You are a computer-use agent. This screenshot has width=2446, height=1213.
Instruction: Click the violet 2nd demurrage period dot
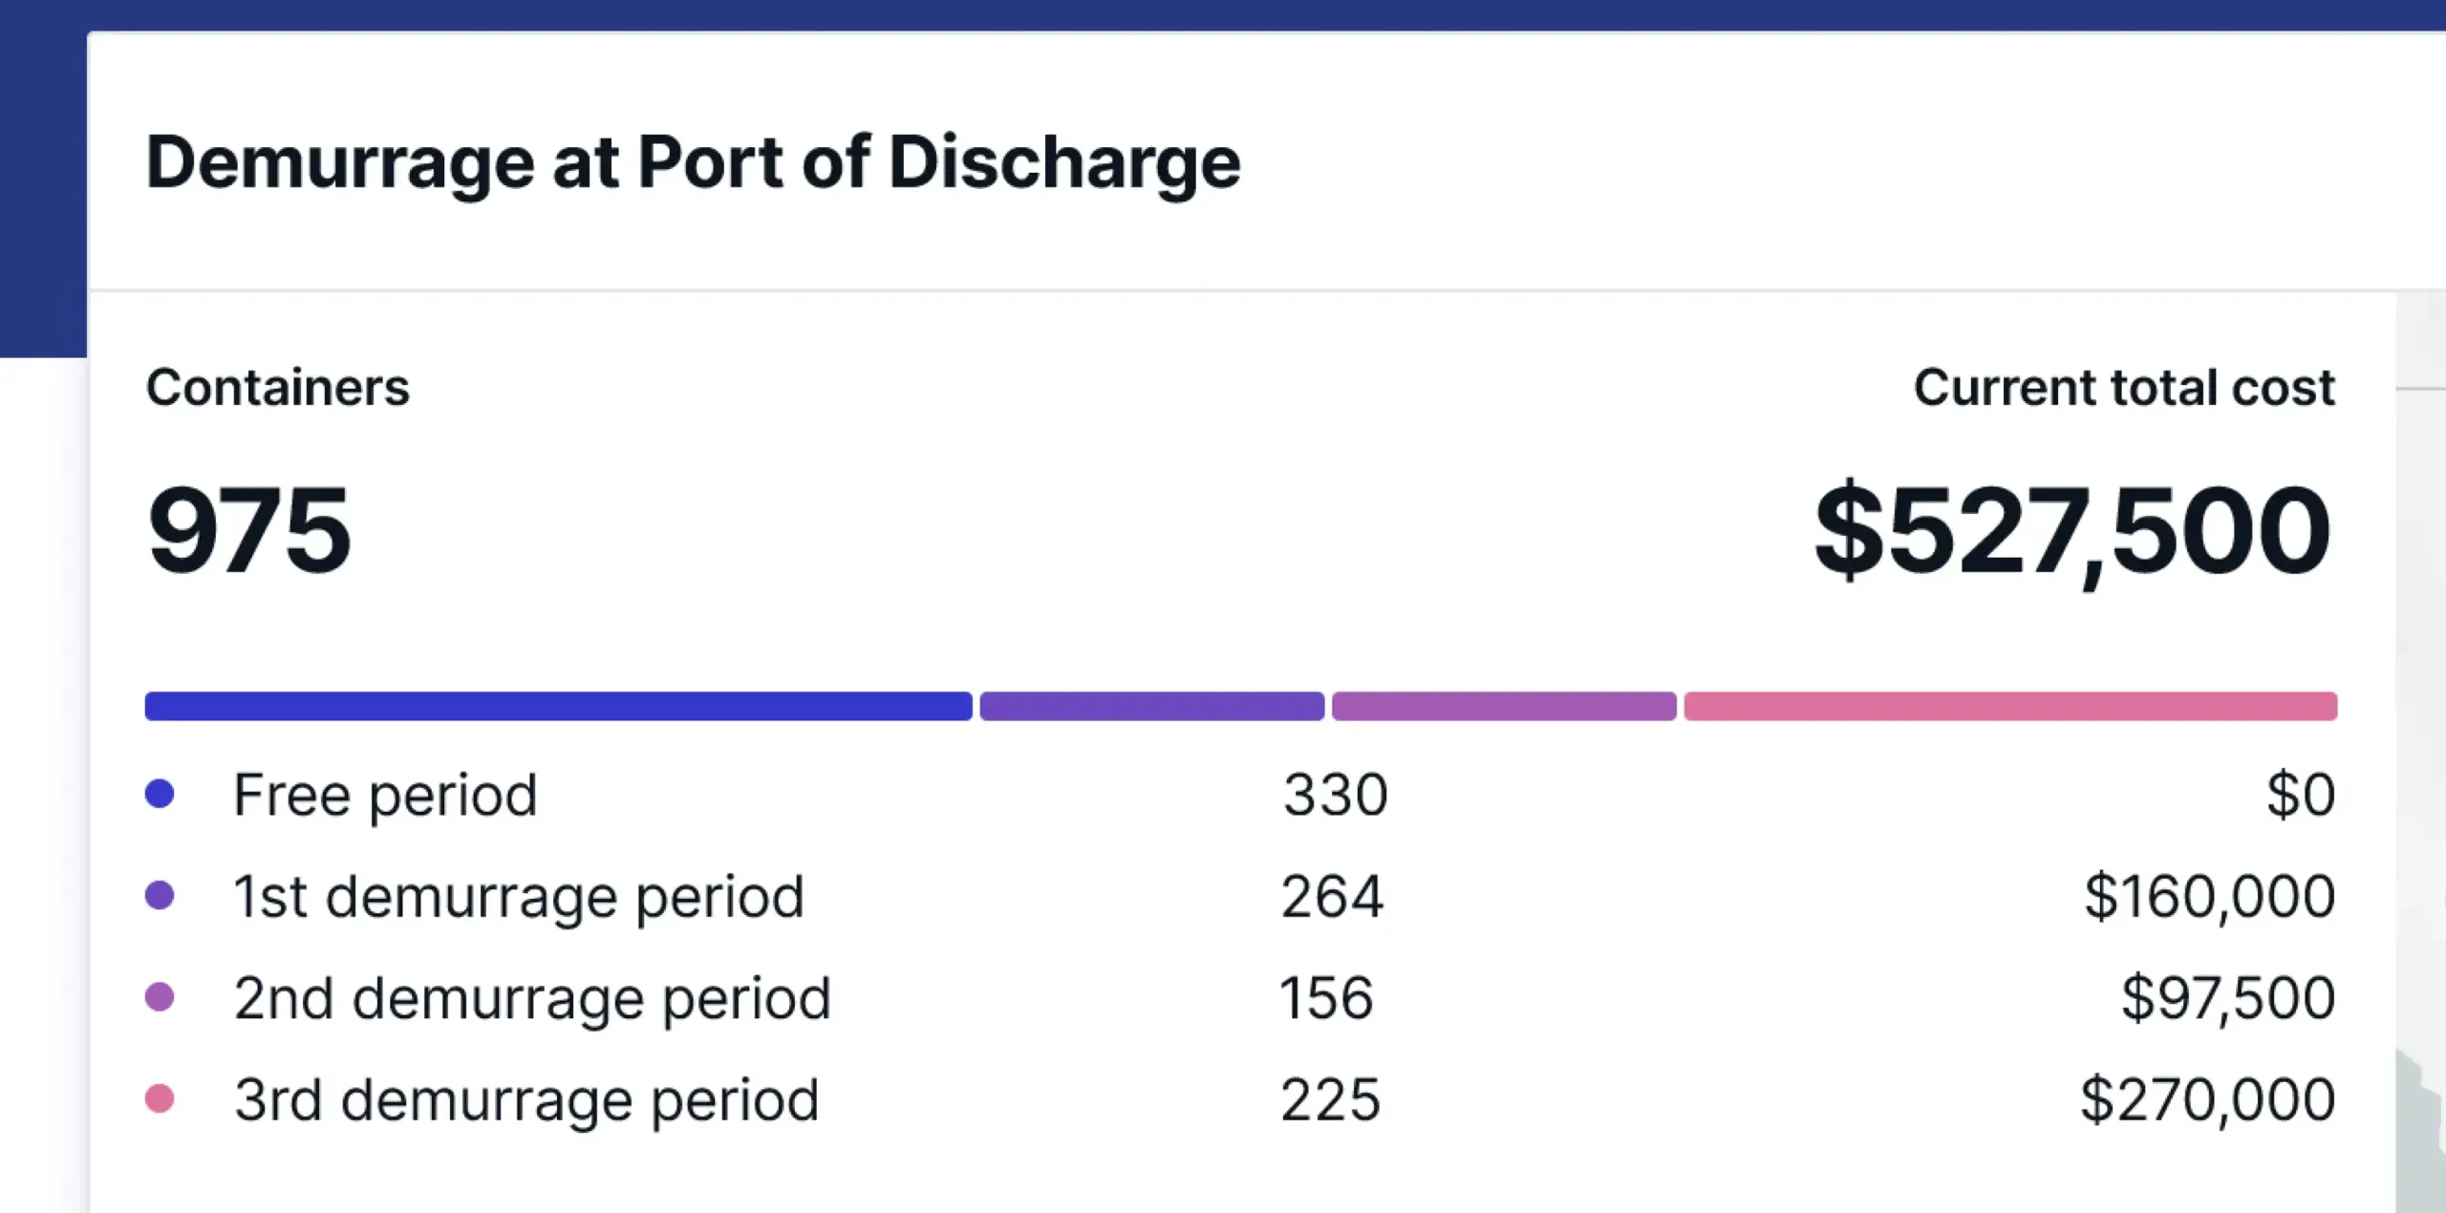tap(160, 997)
